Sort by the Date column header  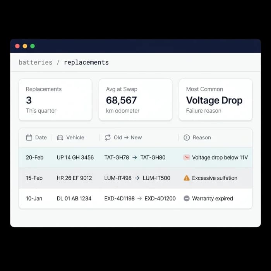[x=41, y=137]
